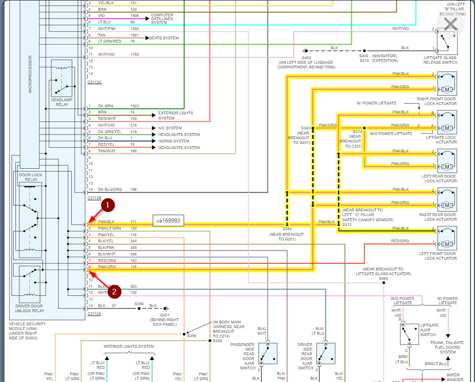Screen dimensions: 475x382
Task: Close the wiring diagram image viewer
Action: (451, 23)
